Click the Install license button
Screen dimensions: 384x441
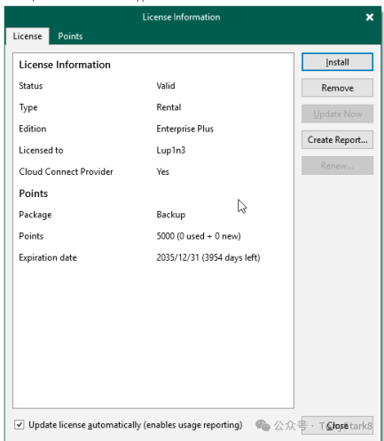337,62
